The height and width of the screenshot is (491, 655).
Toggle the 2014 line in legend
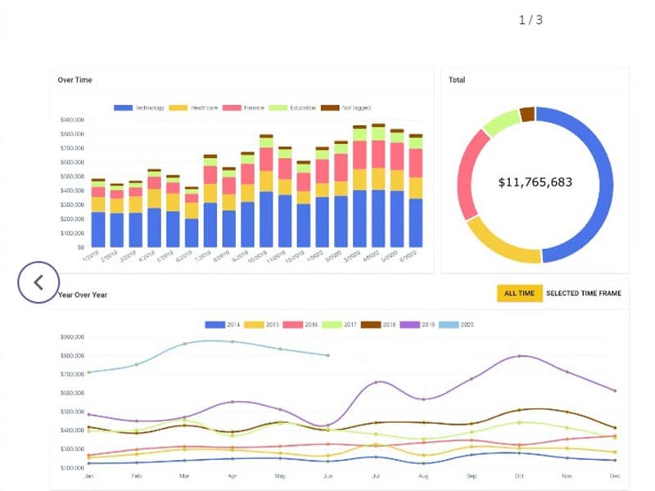(x=223, y=325)
